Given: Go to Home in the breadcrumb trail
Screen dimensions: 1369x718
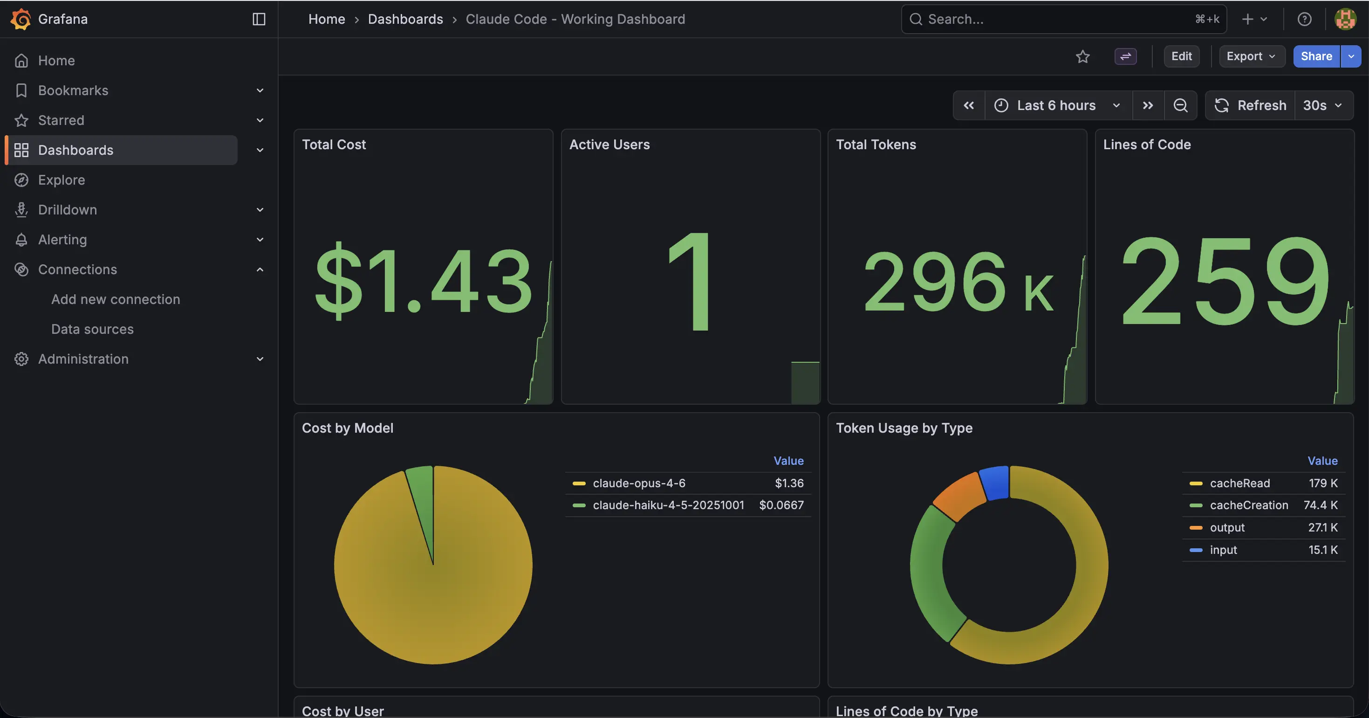Looking at the screenshot, I should click(326, 19).
